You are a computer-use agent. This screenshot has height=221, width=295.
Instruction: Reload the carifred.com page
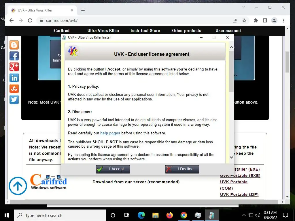click(30, 20)
